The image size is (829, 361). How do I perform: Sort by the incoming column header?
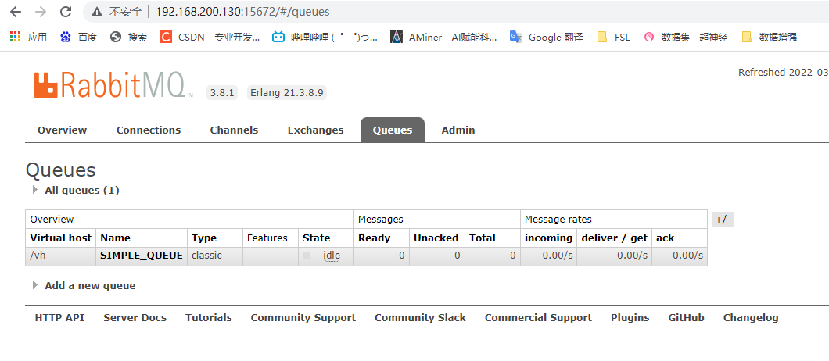(x=548, y=238)
